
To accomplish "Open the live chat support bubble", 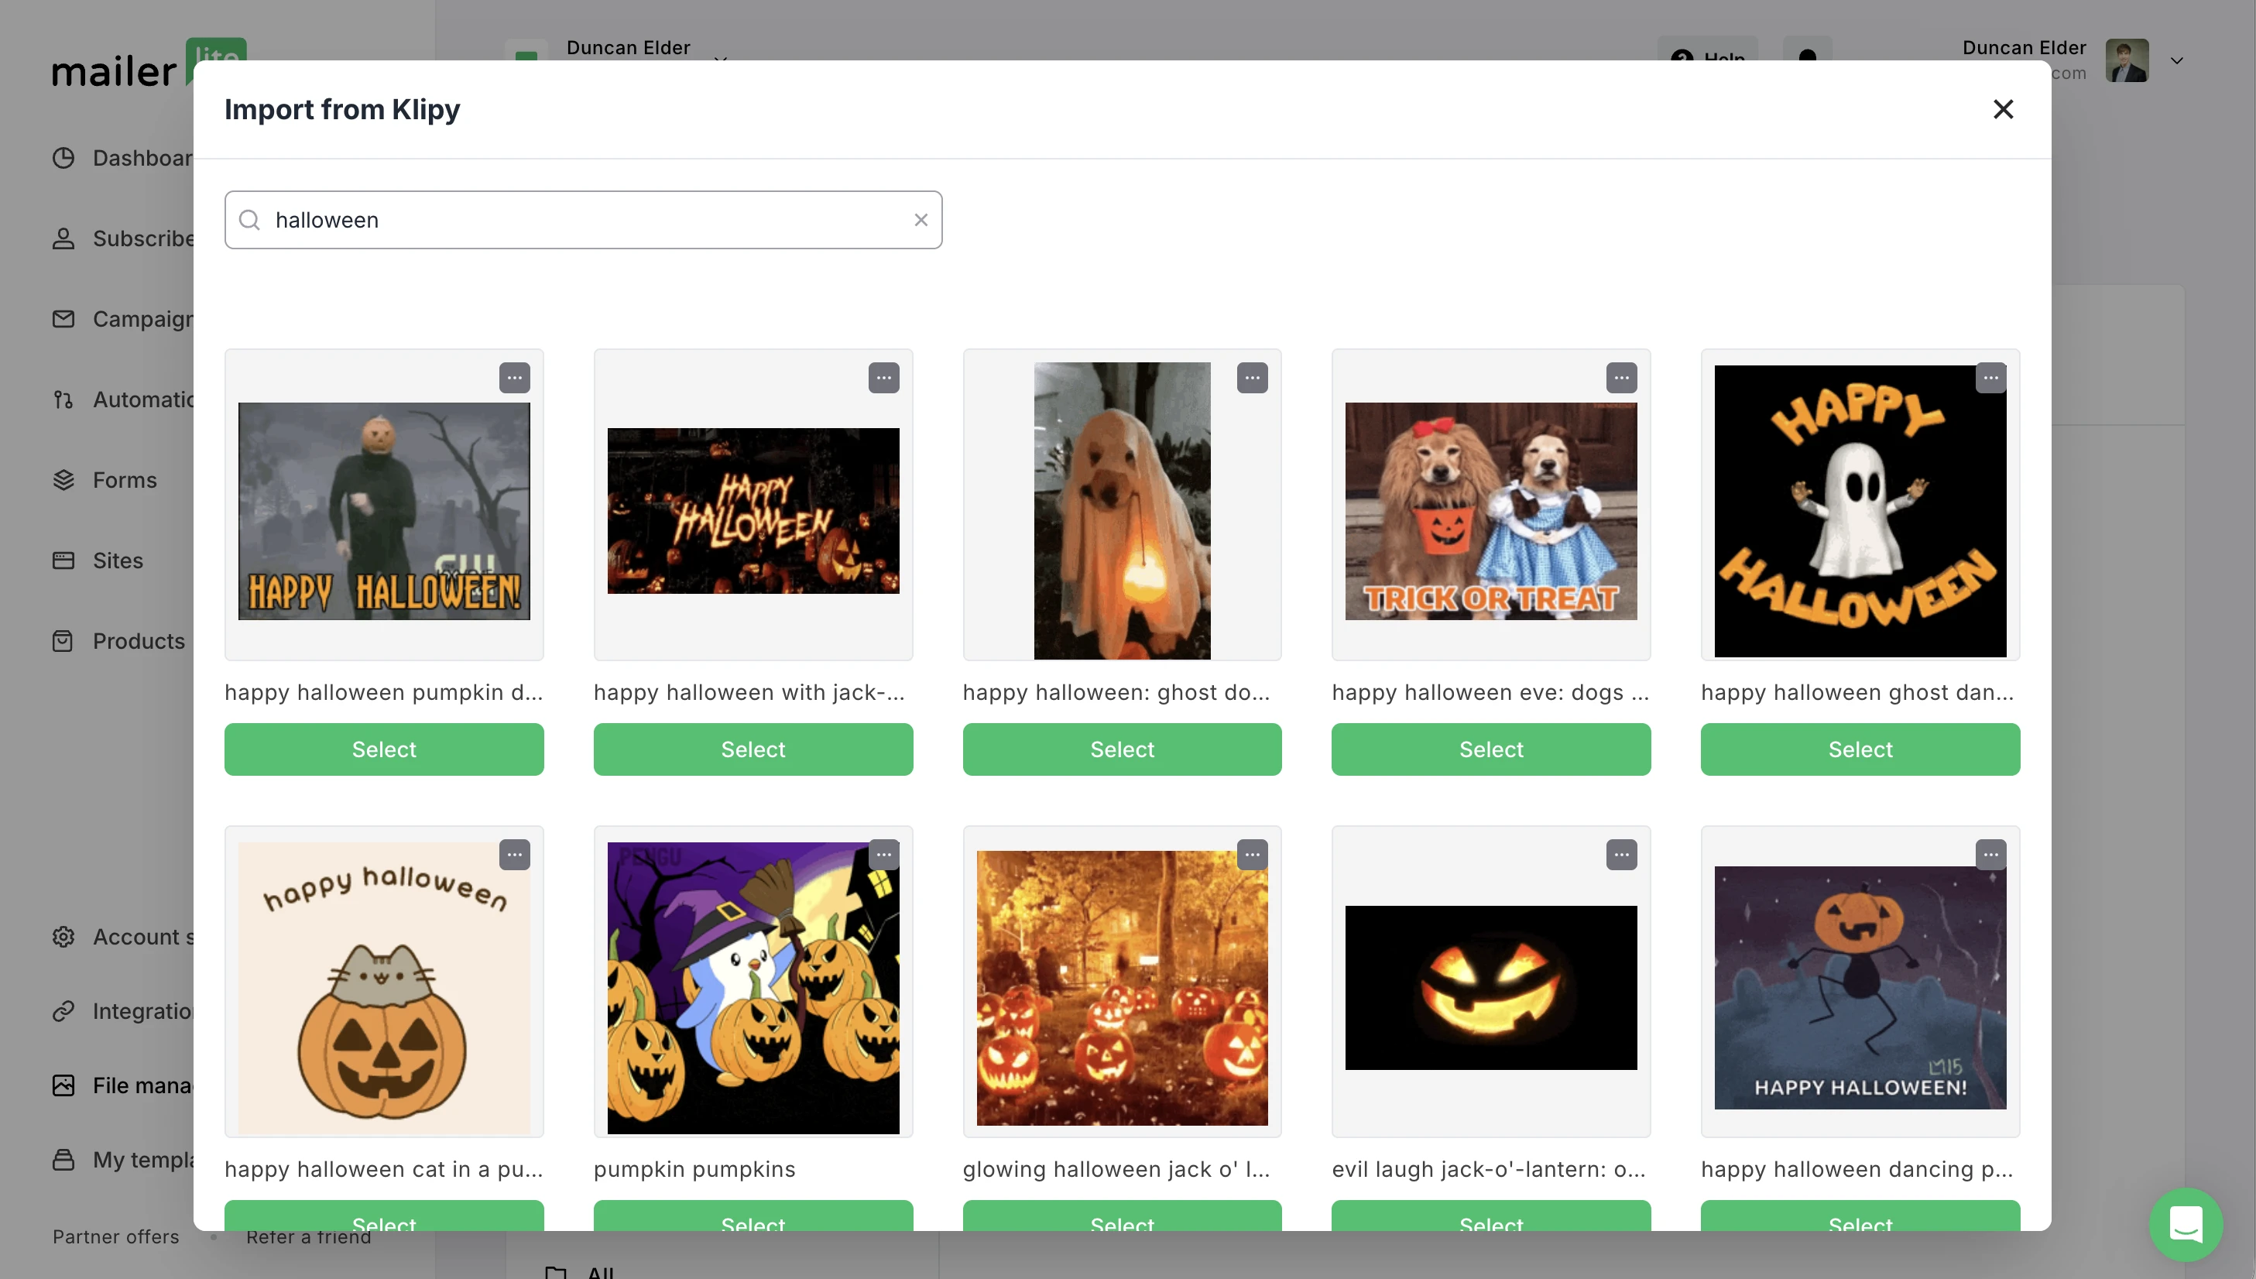I will [x=2186, y=1224].
